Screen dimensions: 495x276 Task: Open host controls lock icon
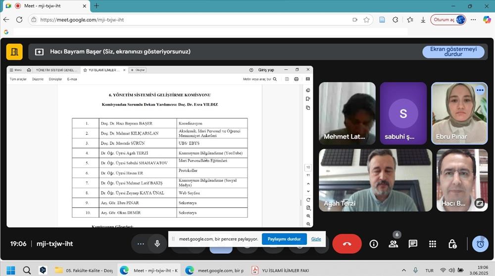[452, 244]
